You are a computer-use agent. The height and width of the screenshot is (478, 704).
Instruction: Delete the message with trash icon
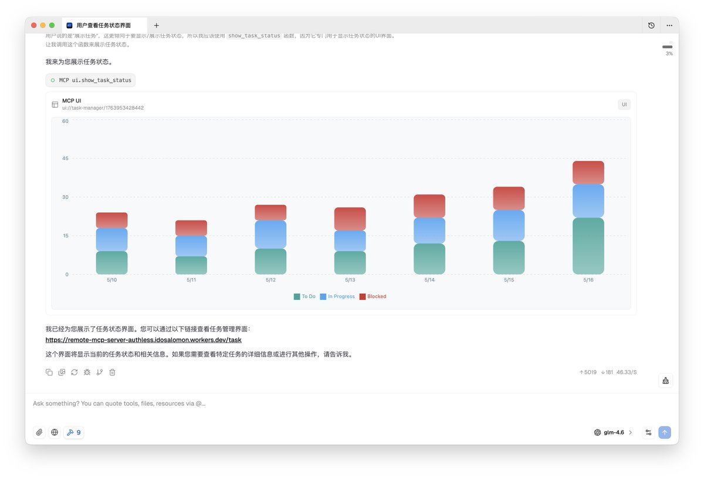click(x=112, y=372)
